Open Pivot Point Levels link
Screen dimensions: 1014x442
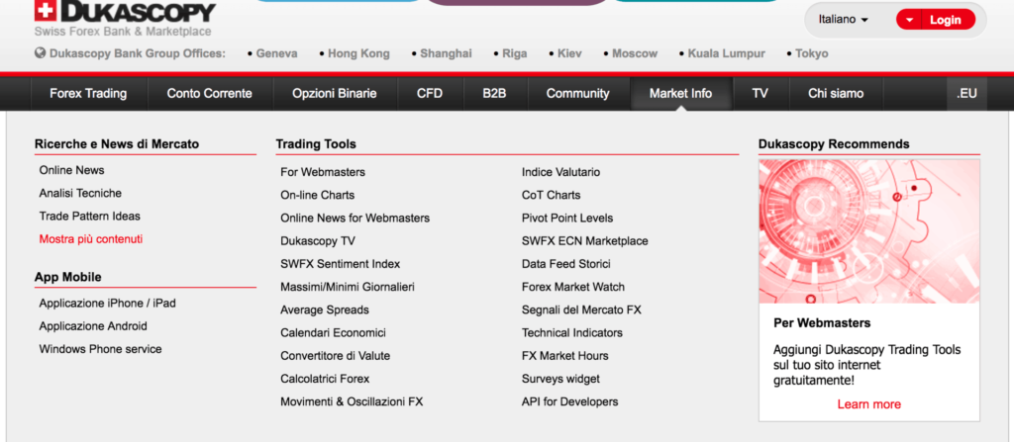click(x=567, y=218)
